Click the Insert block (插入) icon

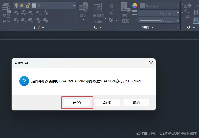(x=83, y=7)
